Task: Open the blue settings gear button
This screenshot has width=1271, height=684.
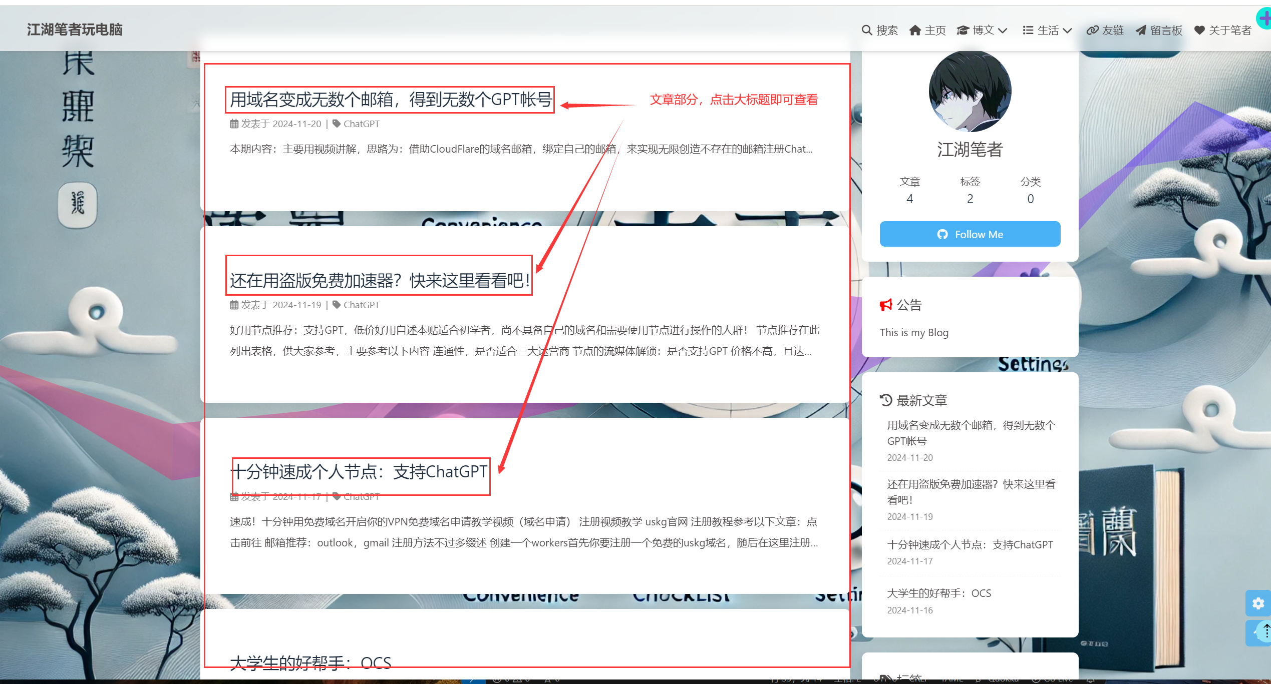Action: coord(1258,603)
